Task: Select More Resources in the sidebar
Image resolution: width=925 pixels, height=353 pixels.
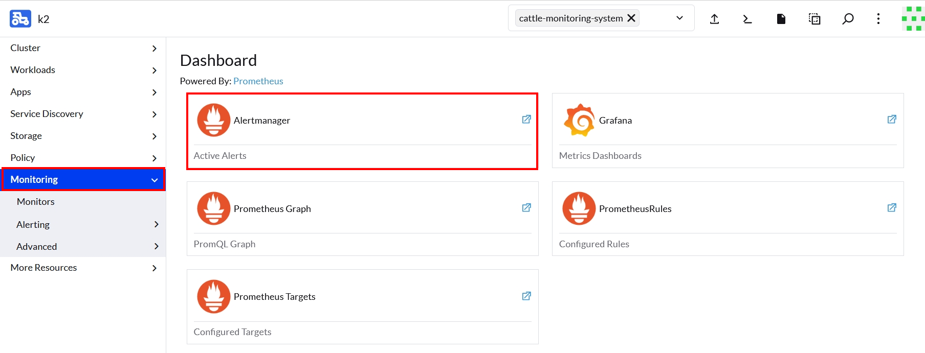Action: click(44, 267)
